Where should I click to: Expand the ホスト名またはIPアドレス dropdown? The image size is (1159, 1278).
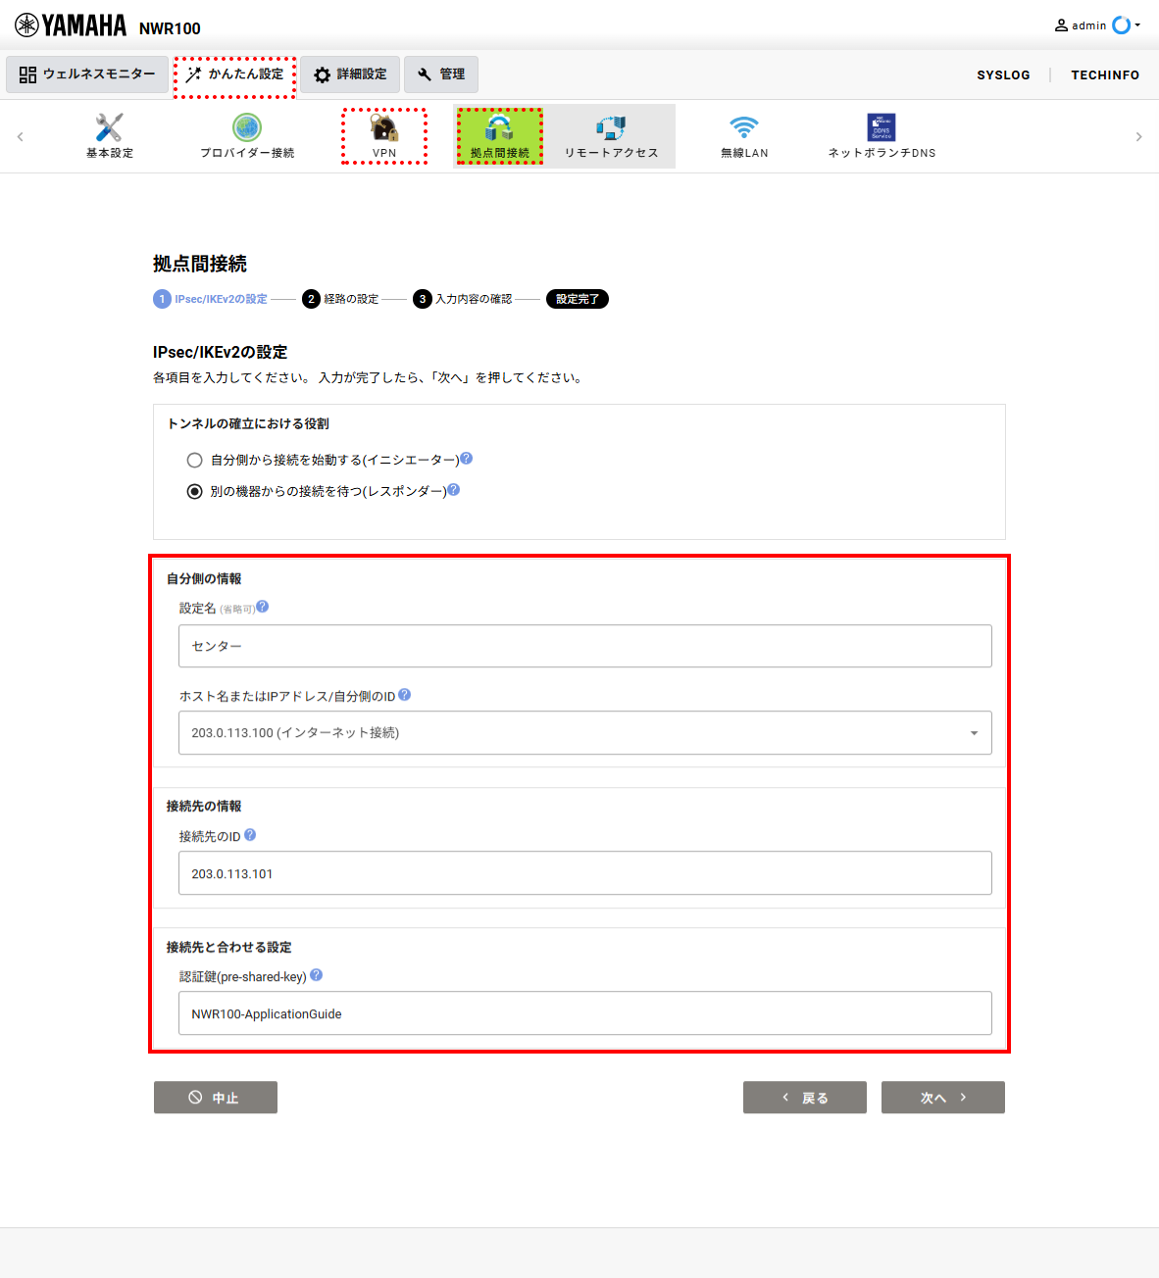[585, 733]
